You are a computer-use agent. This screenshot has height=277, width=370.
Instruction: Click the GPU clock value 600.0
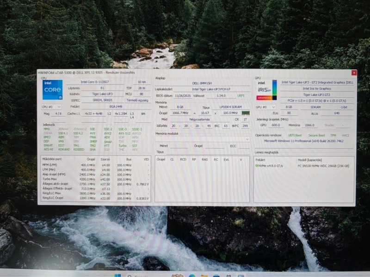click(276, 125)
